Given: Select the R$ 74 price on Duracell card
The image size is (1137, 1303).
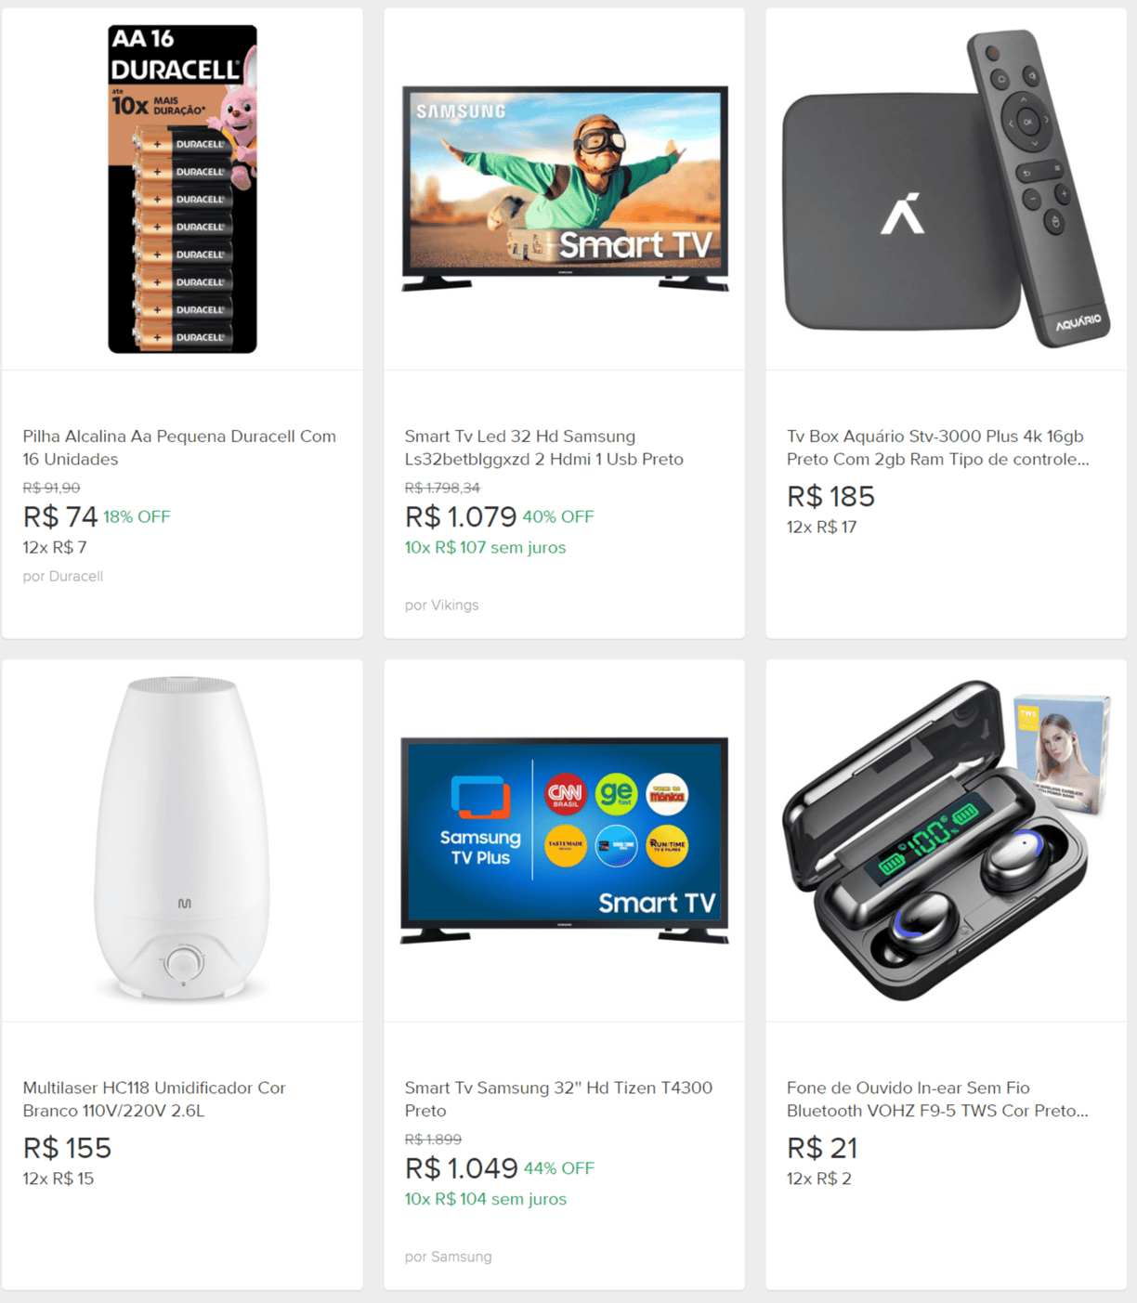Looking at the screenshot, I should (x=60, y=516).
